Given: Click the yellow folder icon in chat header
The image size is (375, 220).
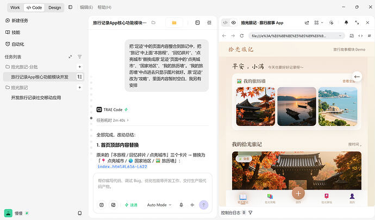Looking at the screenshot, I should (x=174, y=23).
